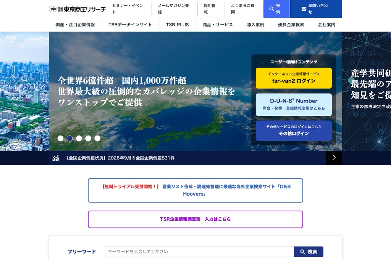Click ユーザー様向けコンテンツ heading
The image size is (391, 260).
click(294, 62)
